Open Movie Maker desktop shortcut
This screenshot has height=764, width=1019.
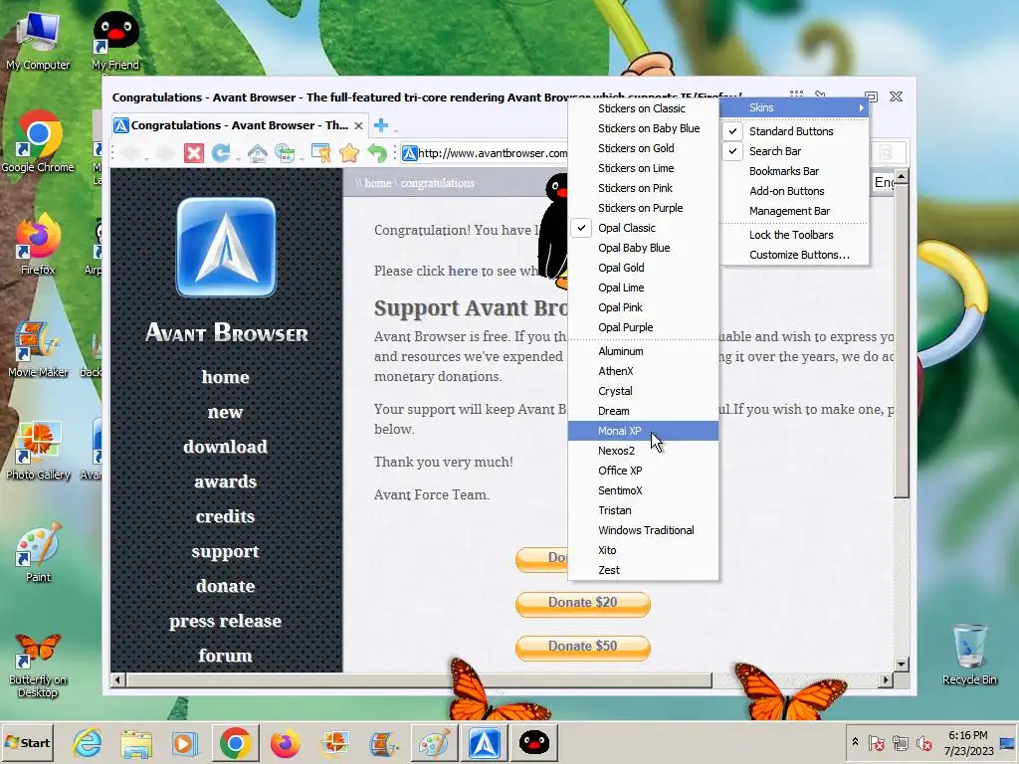[38, 348]
